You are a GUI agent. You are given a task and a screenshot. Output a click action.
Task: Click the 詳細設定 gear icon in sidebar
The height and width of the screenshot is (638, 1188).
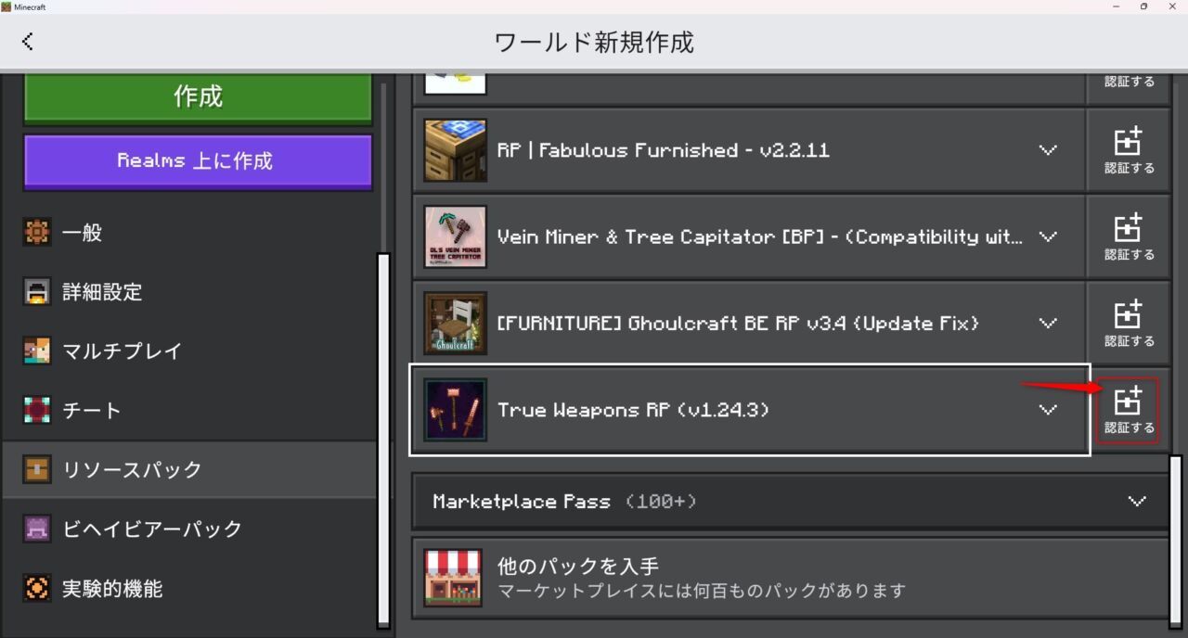pos(37,292)
